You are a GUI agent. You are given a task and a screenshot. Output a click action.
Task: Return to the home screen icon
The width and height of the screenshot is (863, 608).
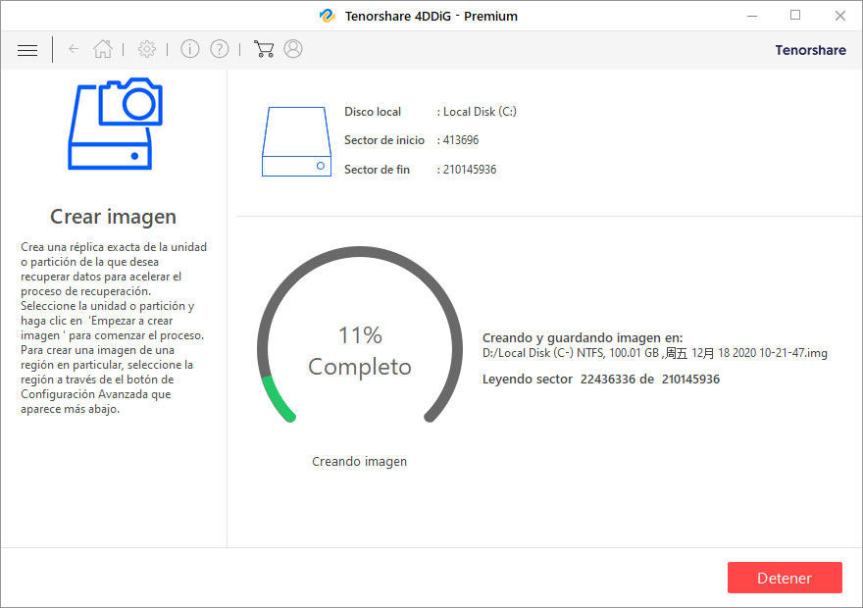click(102, 49)
